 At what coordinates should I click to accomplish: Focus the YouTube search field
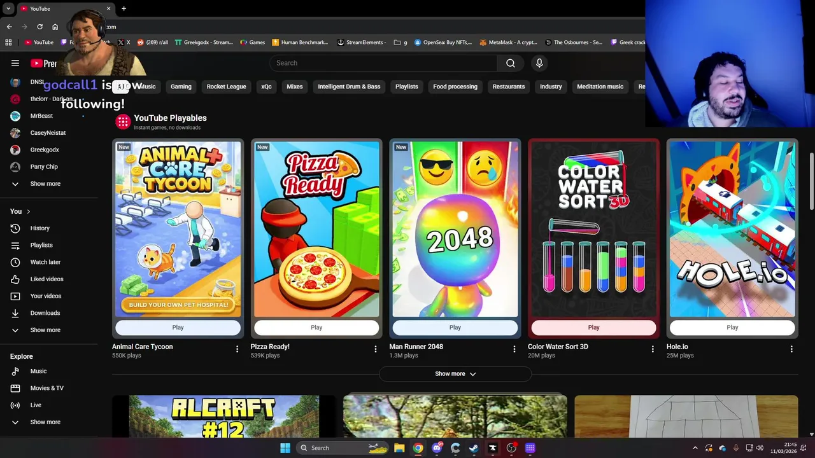(383, 63)
